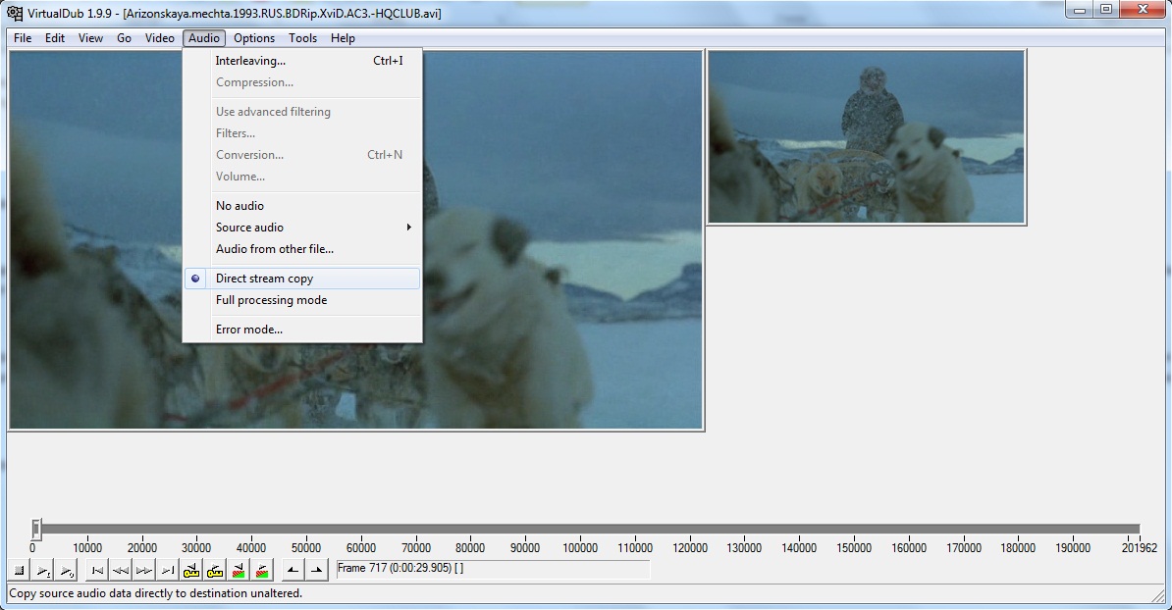Expand the Source audio submenu
The image size is (1172, 610).
pyautogui.click(x=302, y=227)
